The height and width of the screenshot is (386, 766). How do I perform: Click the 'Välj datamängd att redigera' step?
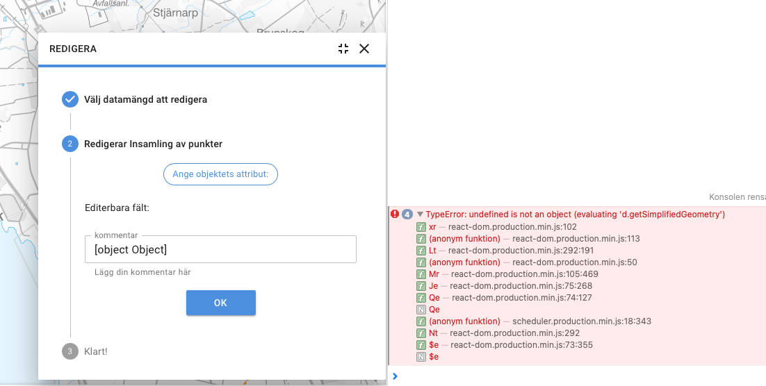pyautogui.click(x=145, y=99)
